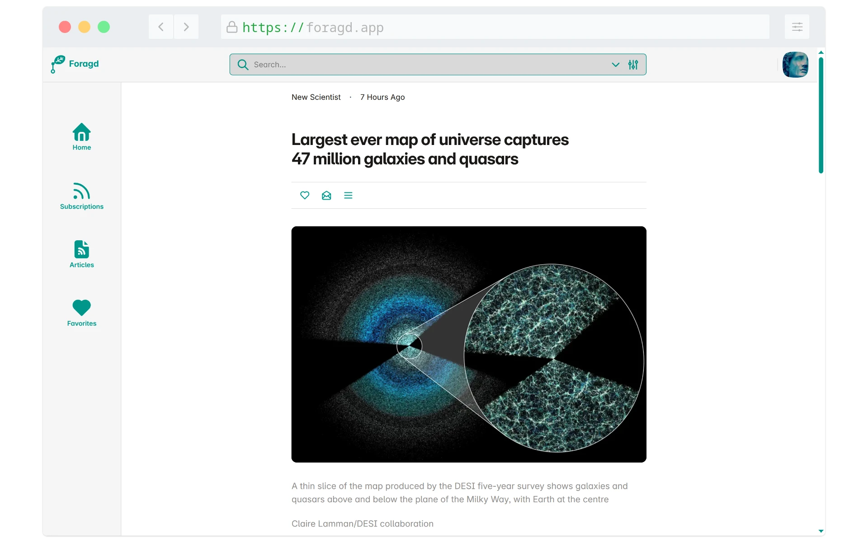The image size is (868, 542).
Task: Click the padlock icon in address bar
Action: tap(232, 27)
